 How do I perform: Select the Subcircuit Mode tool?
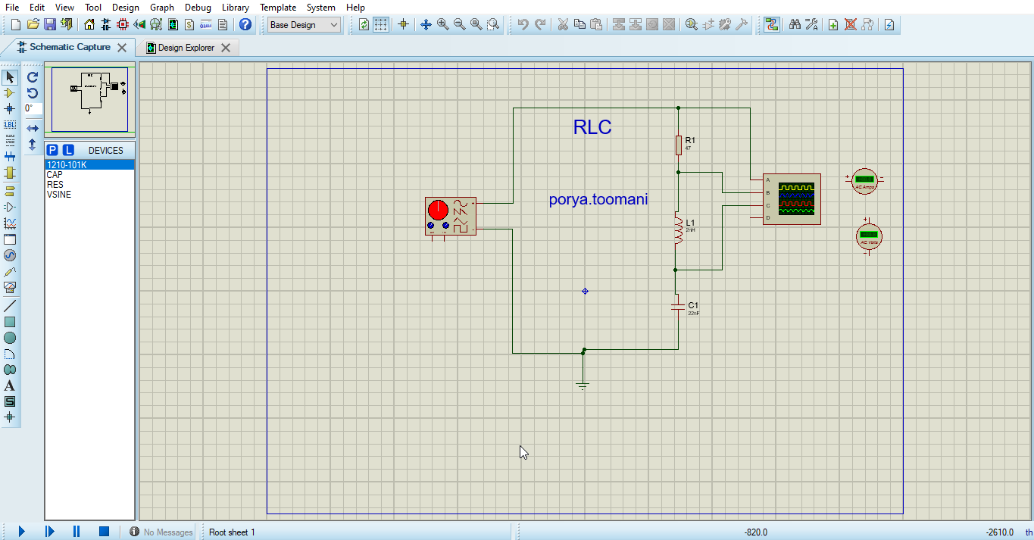click(x=10, y=173)
